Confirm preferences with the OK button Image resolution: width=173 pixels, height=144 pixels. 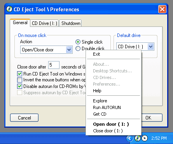pos(152,118)
